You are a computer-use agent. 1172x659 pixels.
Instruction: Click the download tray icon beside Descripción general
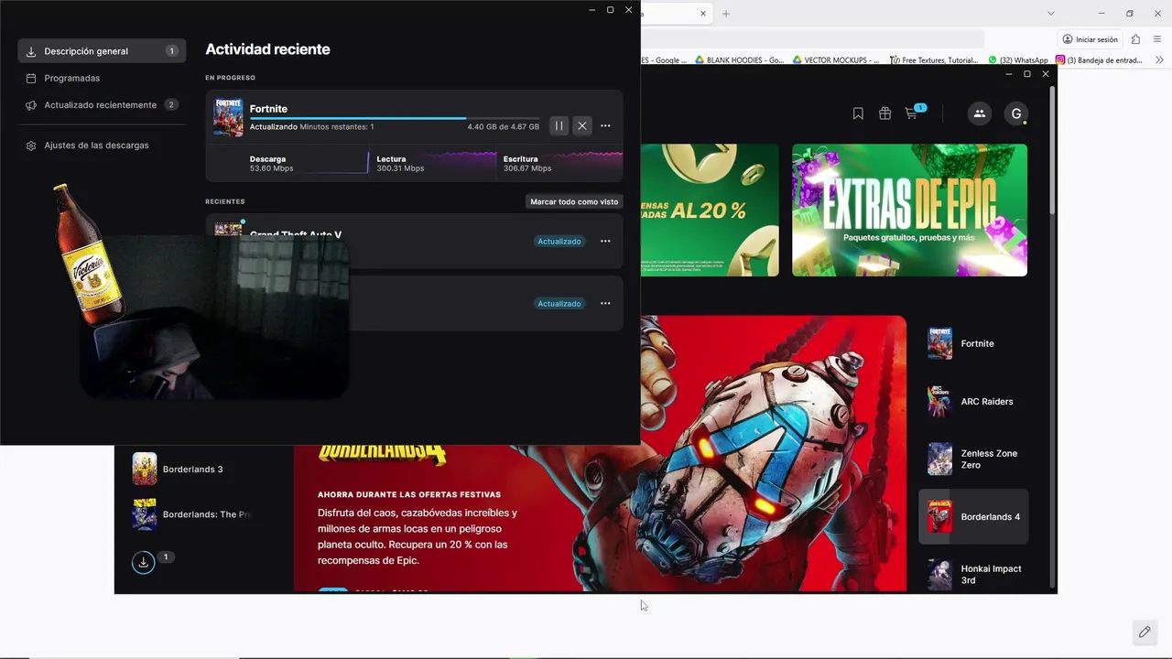point(31,51)
